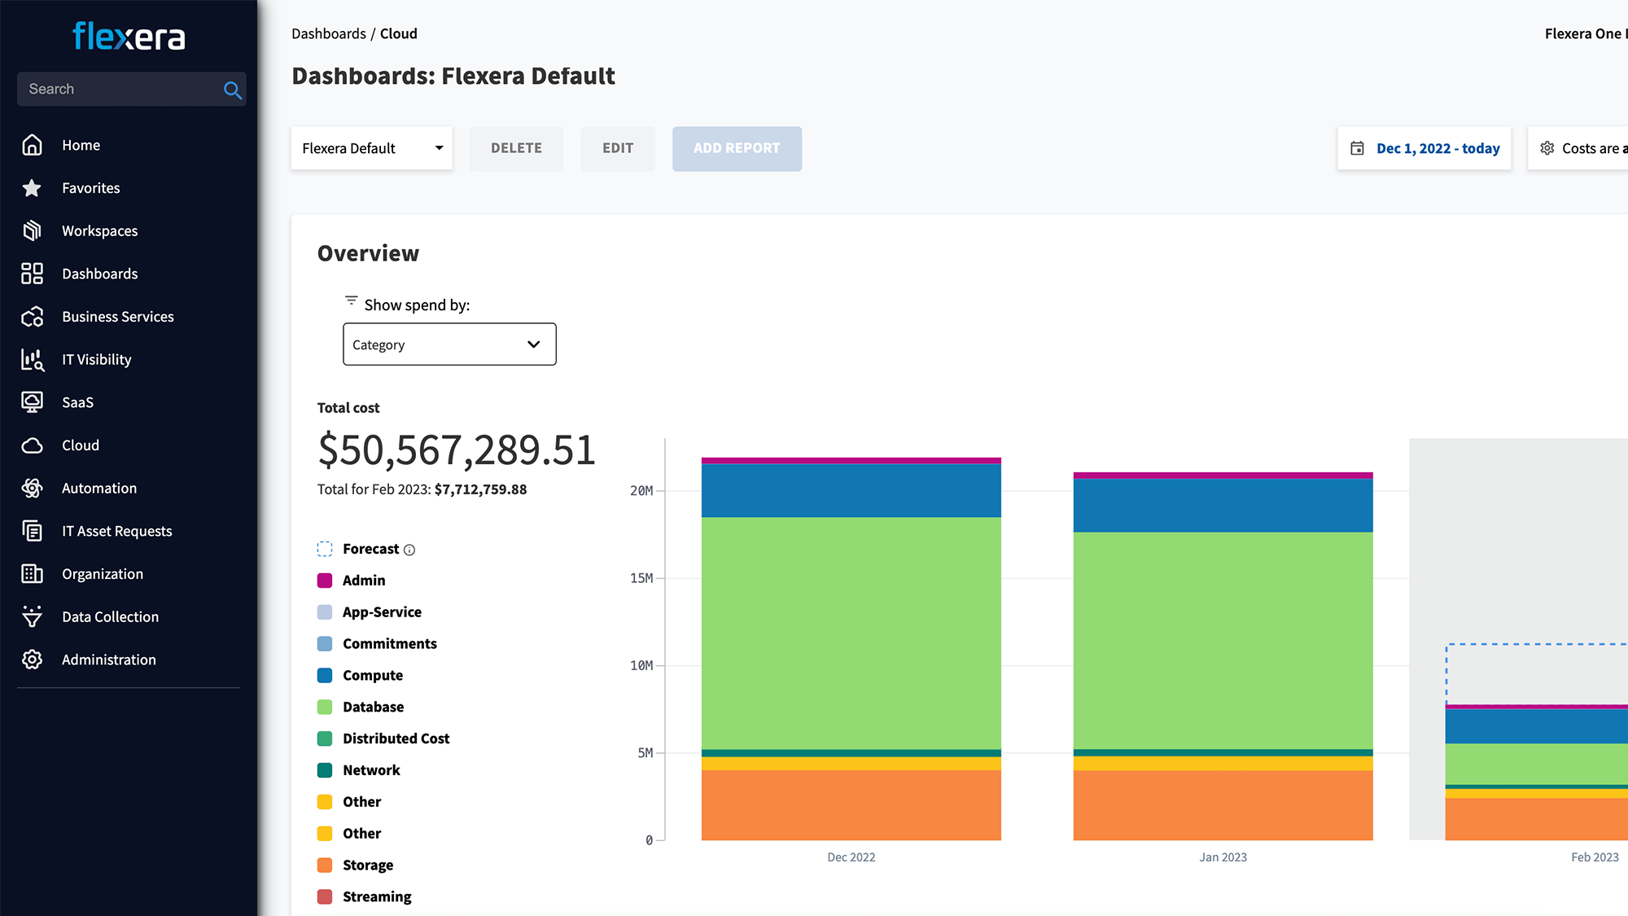Select the EDIT menu option
The image size is (1628, 916).
click(x=619, y=147)
